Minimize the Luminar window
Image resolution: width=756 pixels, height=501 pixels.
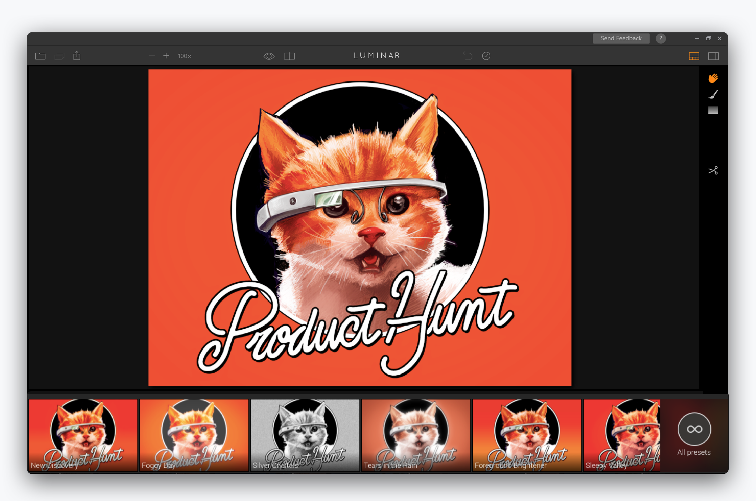697,38
